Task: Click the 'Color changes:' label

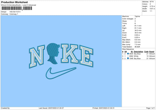Action: 128,19
